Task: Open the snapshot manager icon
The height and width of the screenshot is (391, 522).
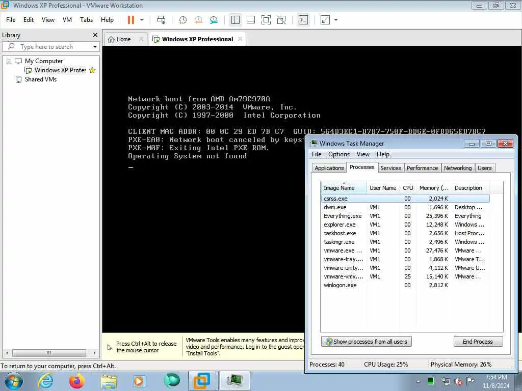Action: pyautogui.click(x=214, y=20)
